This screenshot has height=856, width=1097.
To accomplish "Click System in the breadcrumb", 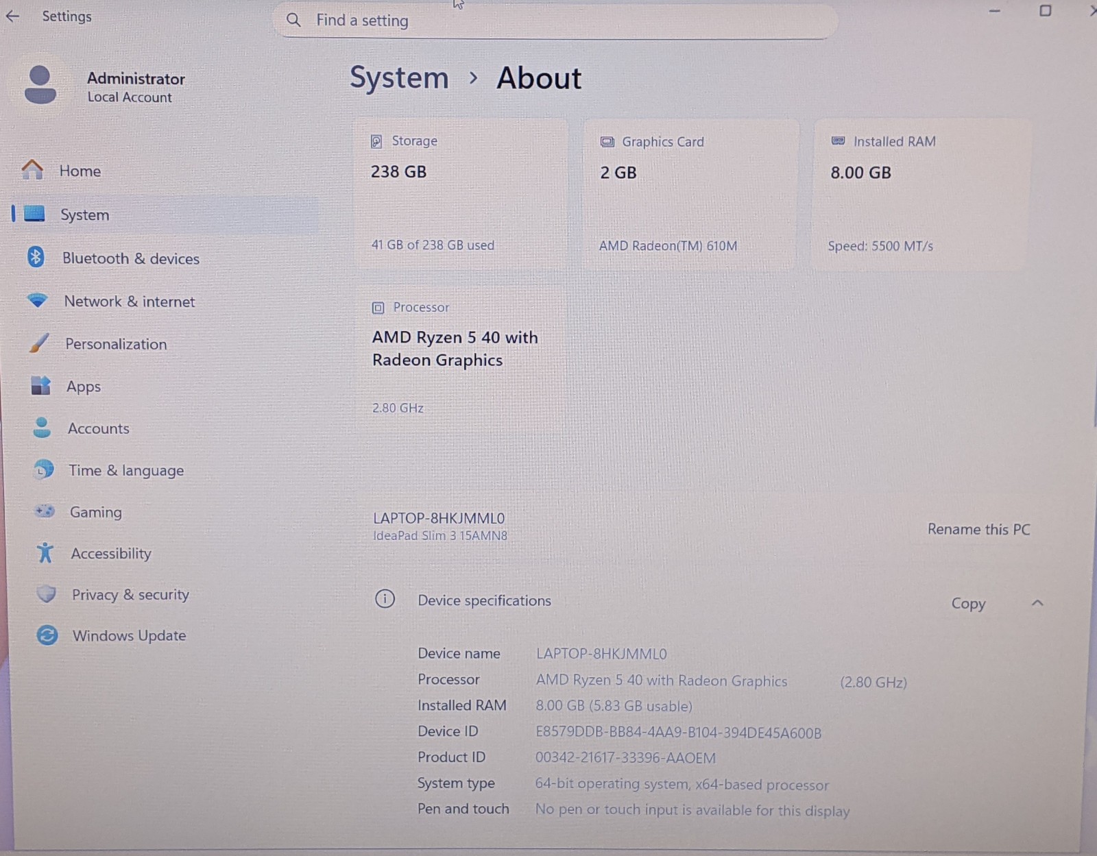I will pos(399,77).
